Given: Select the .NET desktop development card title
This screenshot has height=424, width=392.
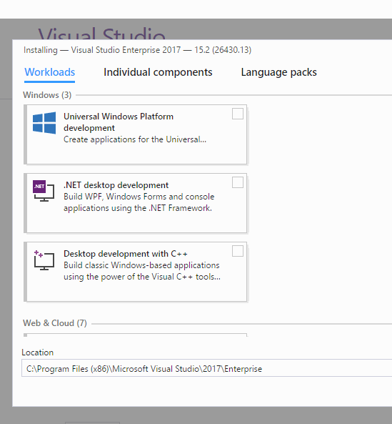Looking at the screenshot, I should (116, 185).
